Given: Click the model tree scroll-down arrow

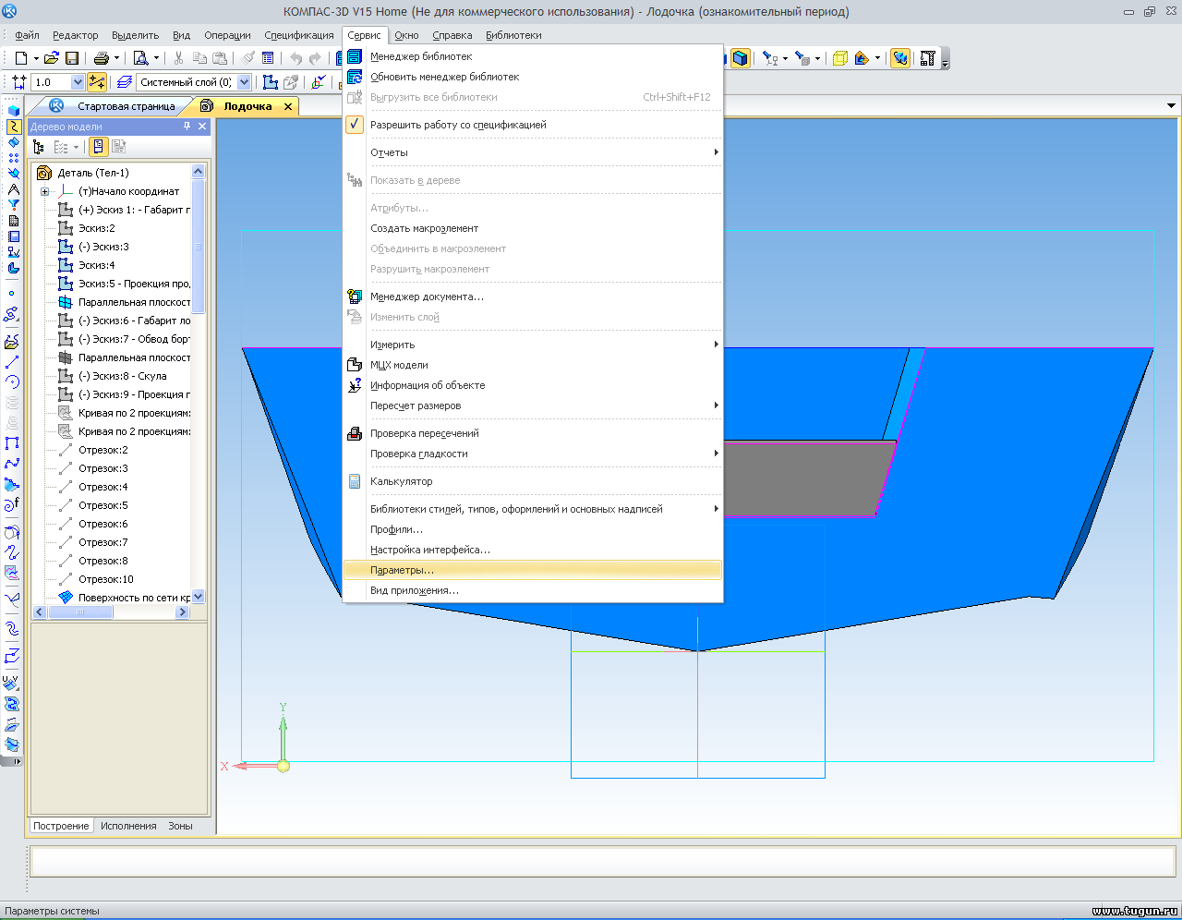Looking at the screenshot, I should 199,597.
